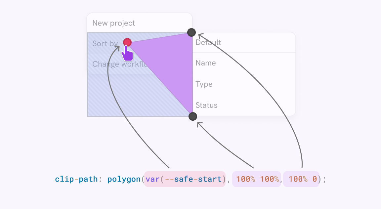Select the dark dot at triangle's bottom corner
Viewport: 381px width, 209px height.
click(193, 116)
